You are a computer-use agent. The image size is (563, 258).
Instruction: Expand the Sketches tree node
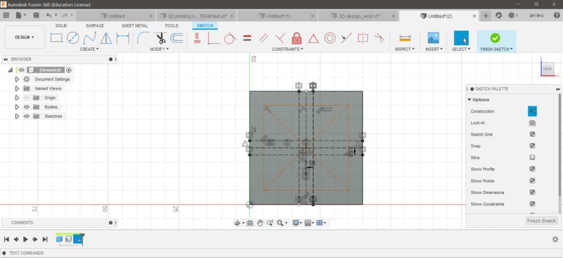pos(17,116)
